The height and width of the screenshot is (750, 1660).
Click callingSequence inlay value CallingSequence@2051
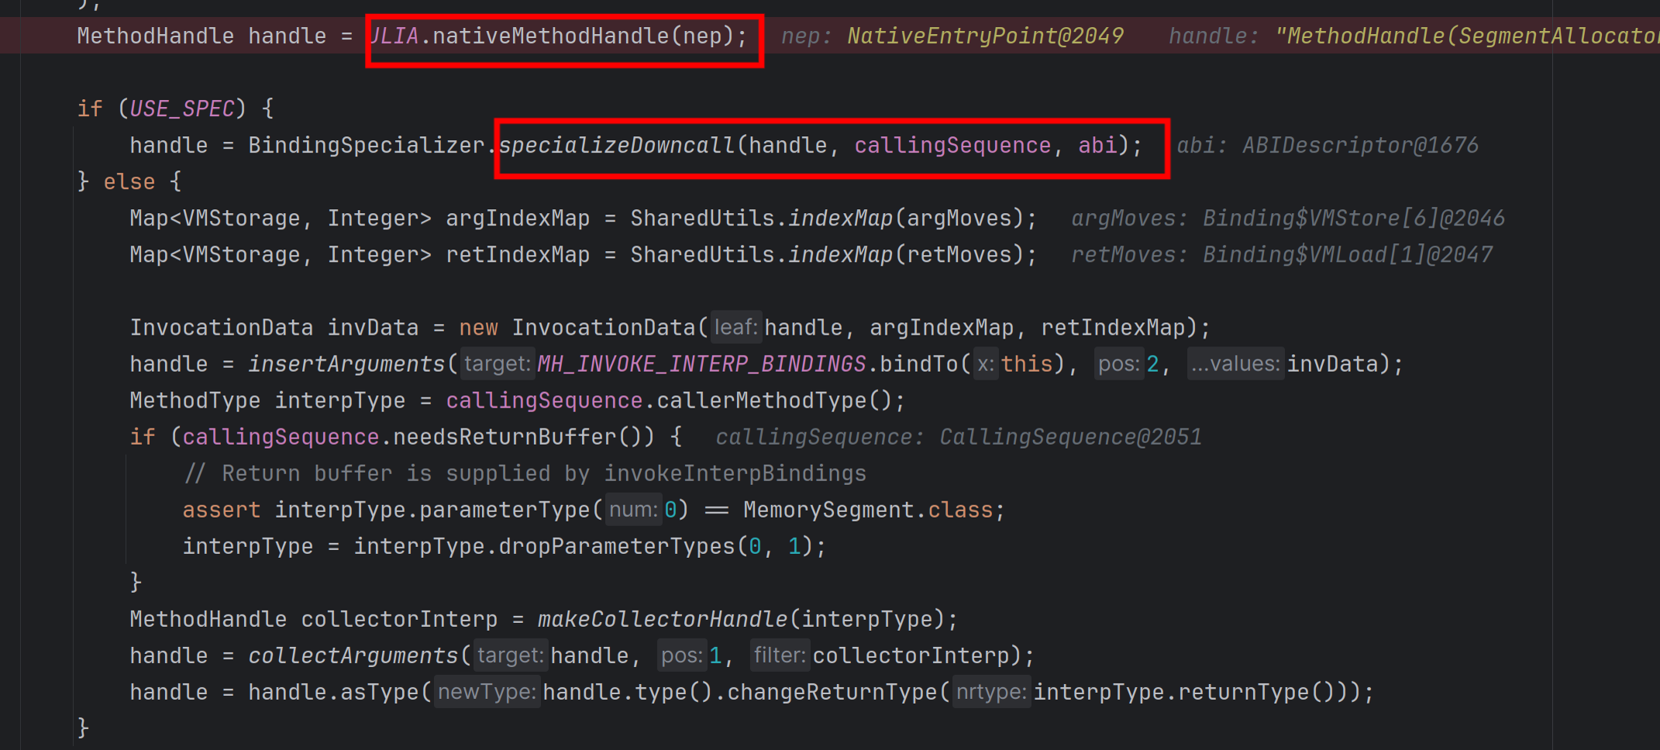(x=1070, y=436)
